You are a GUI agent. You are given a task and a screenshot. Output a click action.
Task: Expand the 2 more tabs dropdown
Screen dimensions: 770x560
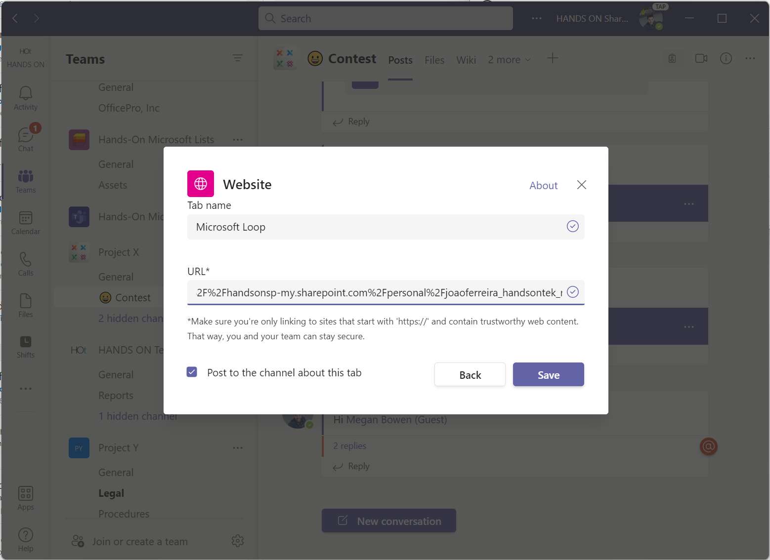click(509, 60)
